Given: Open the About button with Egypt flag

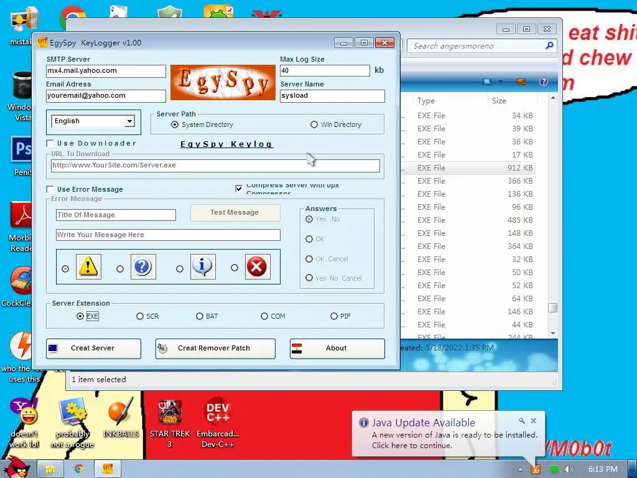Looking at the screenshot, I should (337, 349).
